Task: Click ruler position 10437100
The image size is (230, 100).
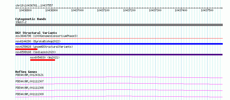Action: [103, 10]
